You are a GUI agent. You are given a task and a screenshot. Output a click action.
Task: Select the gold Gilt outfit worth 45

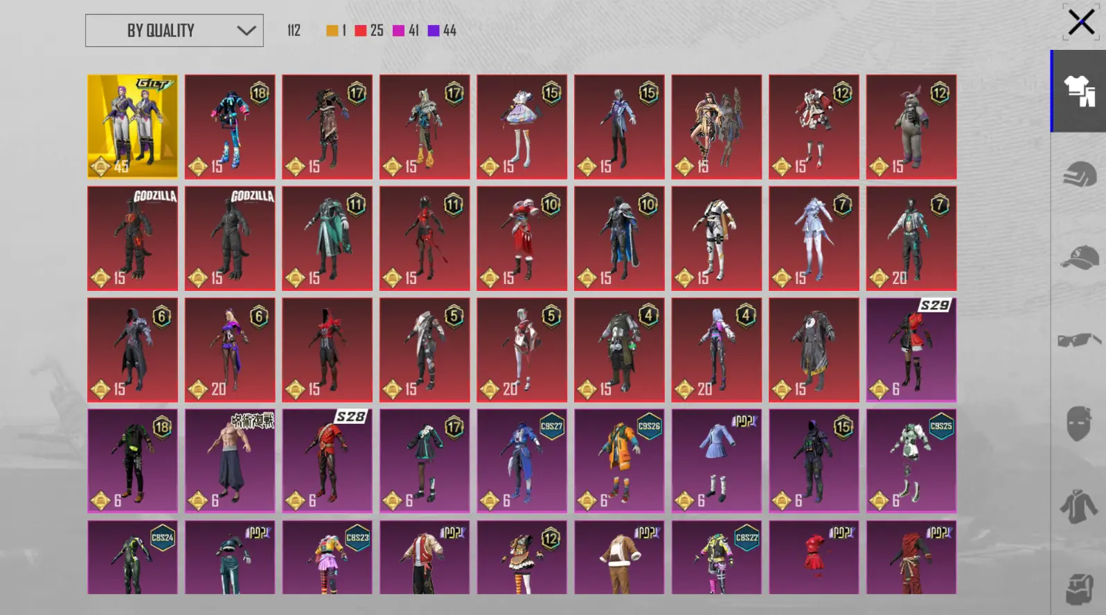(x=132, y=127)
